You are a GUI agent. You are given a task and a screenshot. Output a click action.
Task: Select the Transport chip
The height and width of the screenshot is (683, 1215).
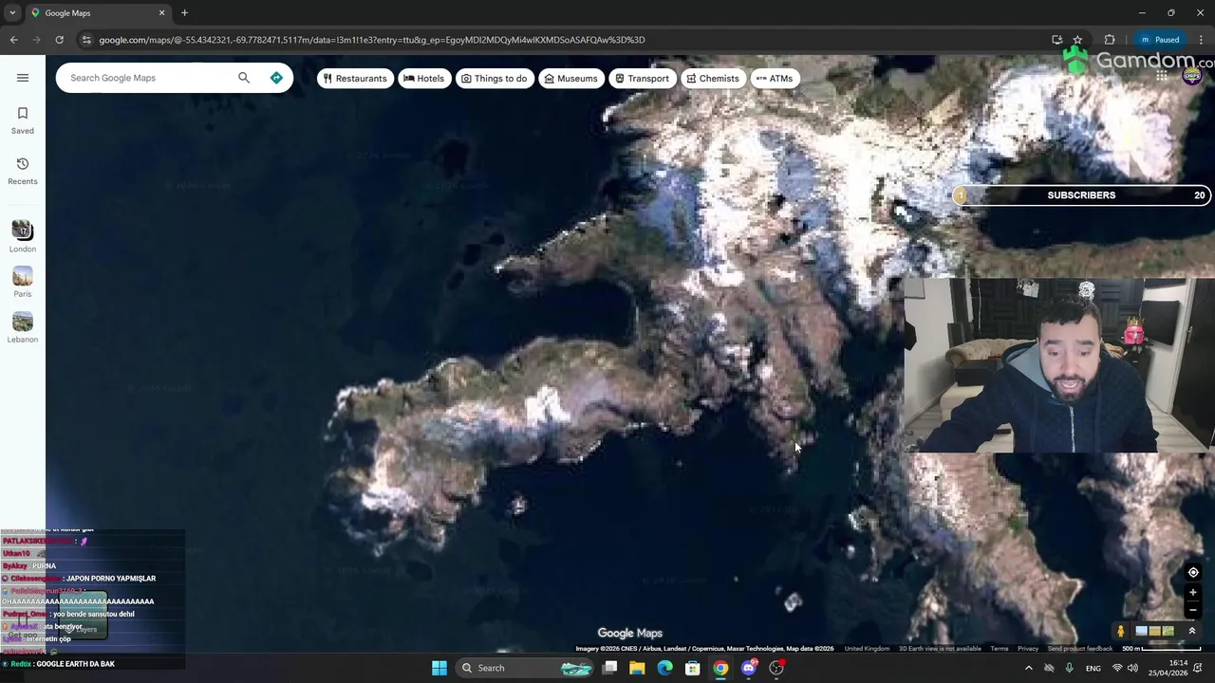click(x=642, y=79)
